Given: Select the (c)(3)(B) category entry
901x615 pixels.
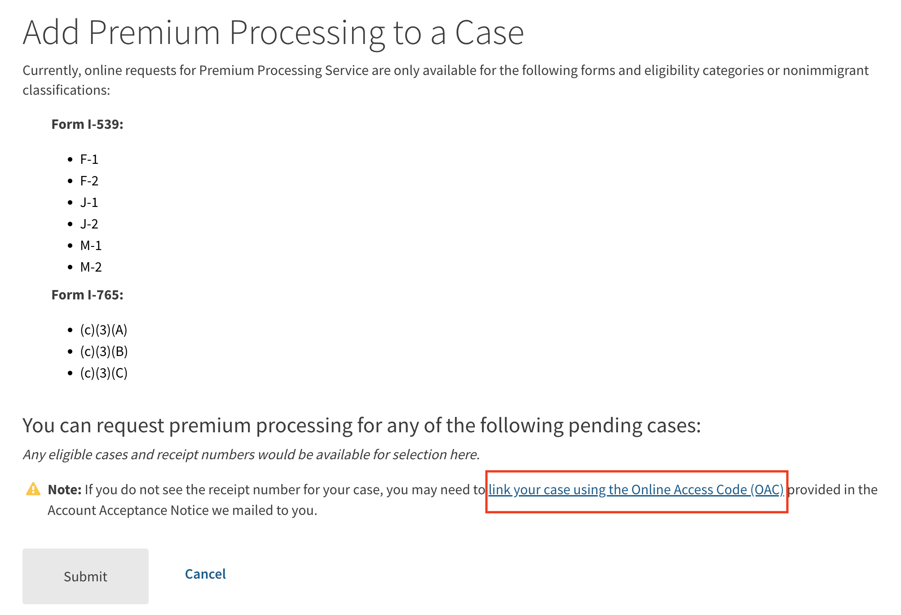Looking at the screenshot, I should point(104,351).
